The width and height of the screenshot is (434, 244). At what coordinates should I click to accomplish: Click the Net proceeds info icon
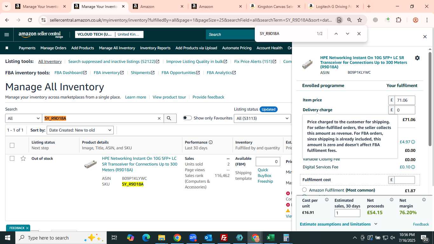coord(391,200)
